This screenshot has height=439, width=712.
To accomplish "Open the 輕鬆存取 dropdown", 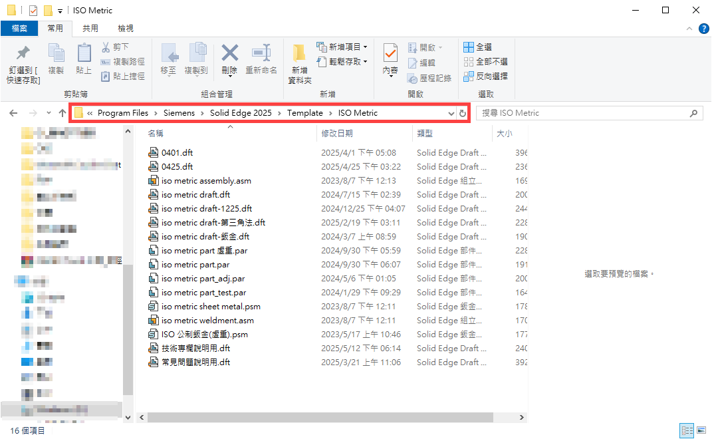I will pyautogui.click(x=342, y=61).
